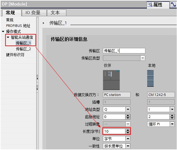
Task: Open the 单位 字节 dropdown
Action: (128, 139)
